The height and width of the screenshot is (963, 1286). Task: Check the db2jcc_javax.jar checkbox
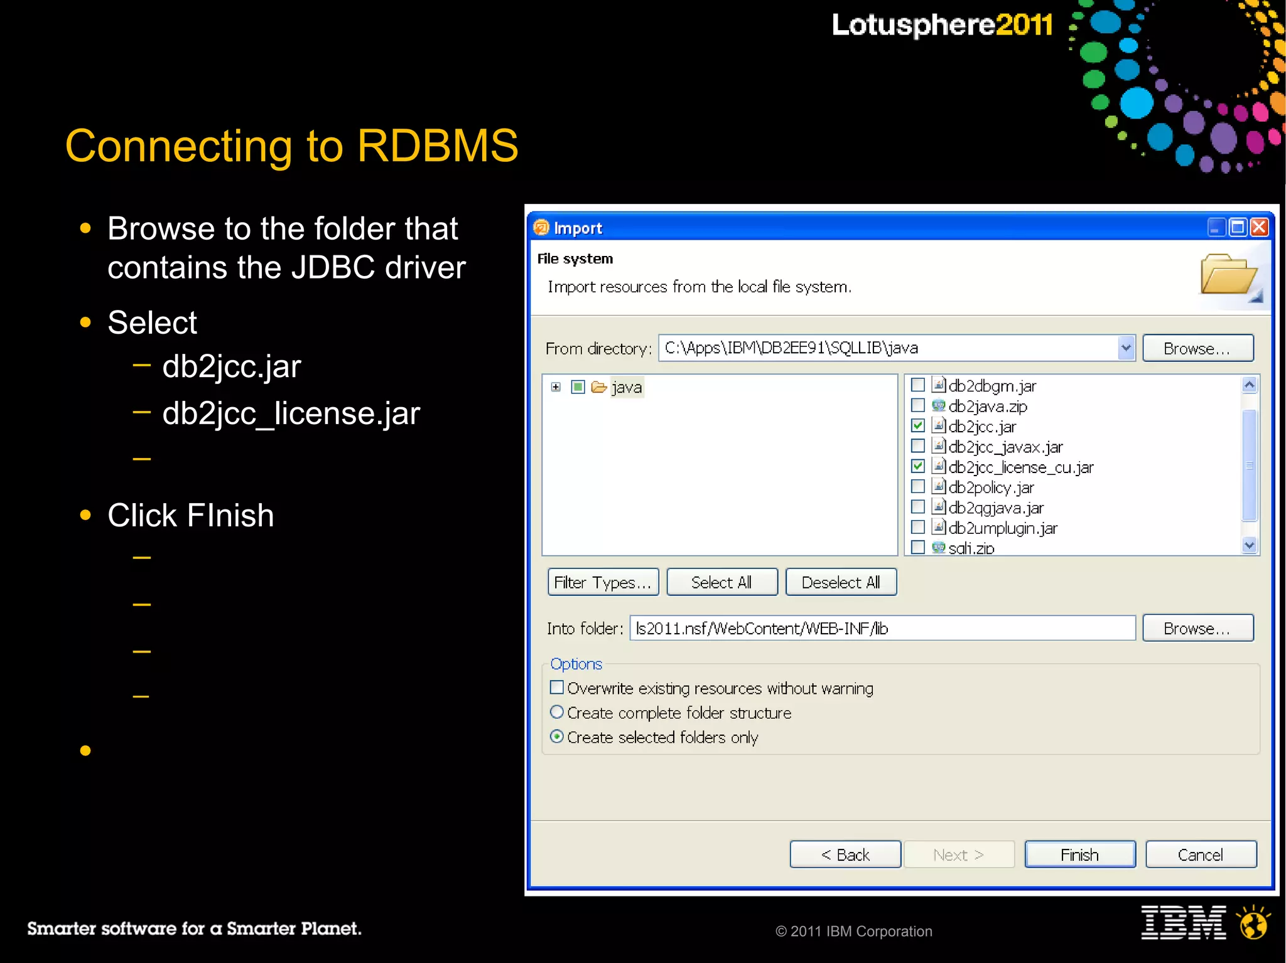click(917, 445)
